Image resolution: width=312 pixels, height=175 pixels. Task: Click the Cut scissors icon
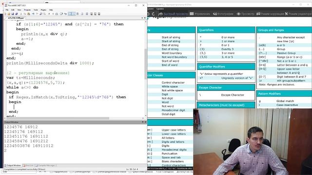21,14
